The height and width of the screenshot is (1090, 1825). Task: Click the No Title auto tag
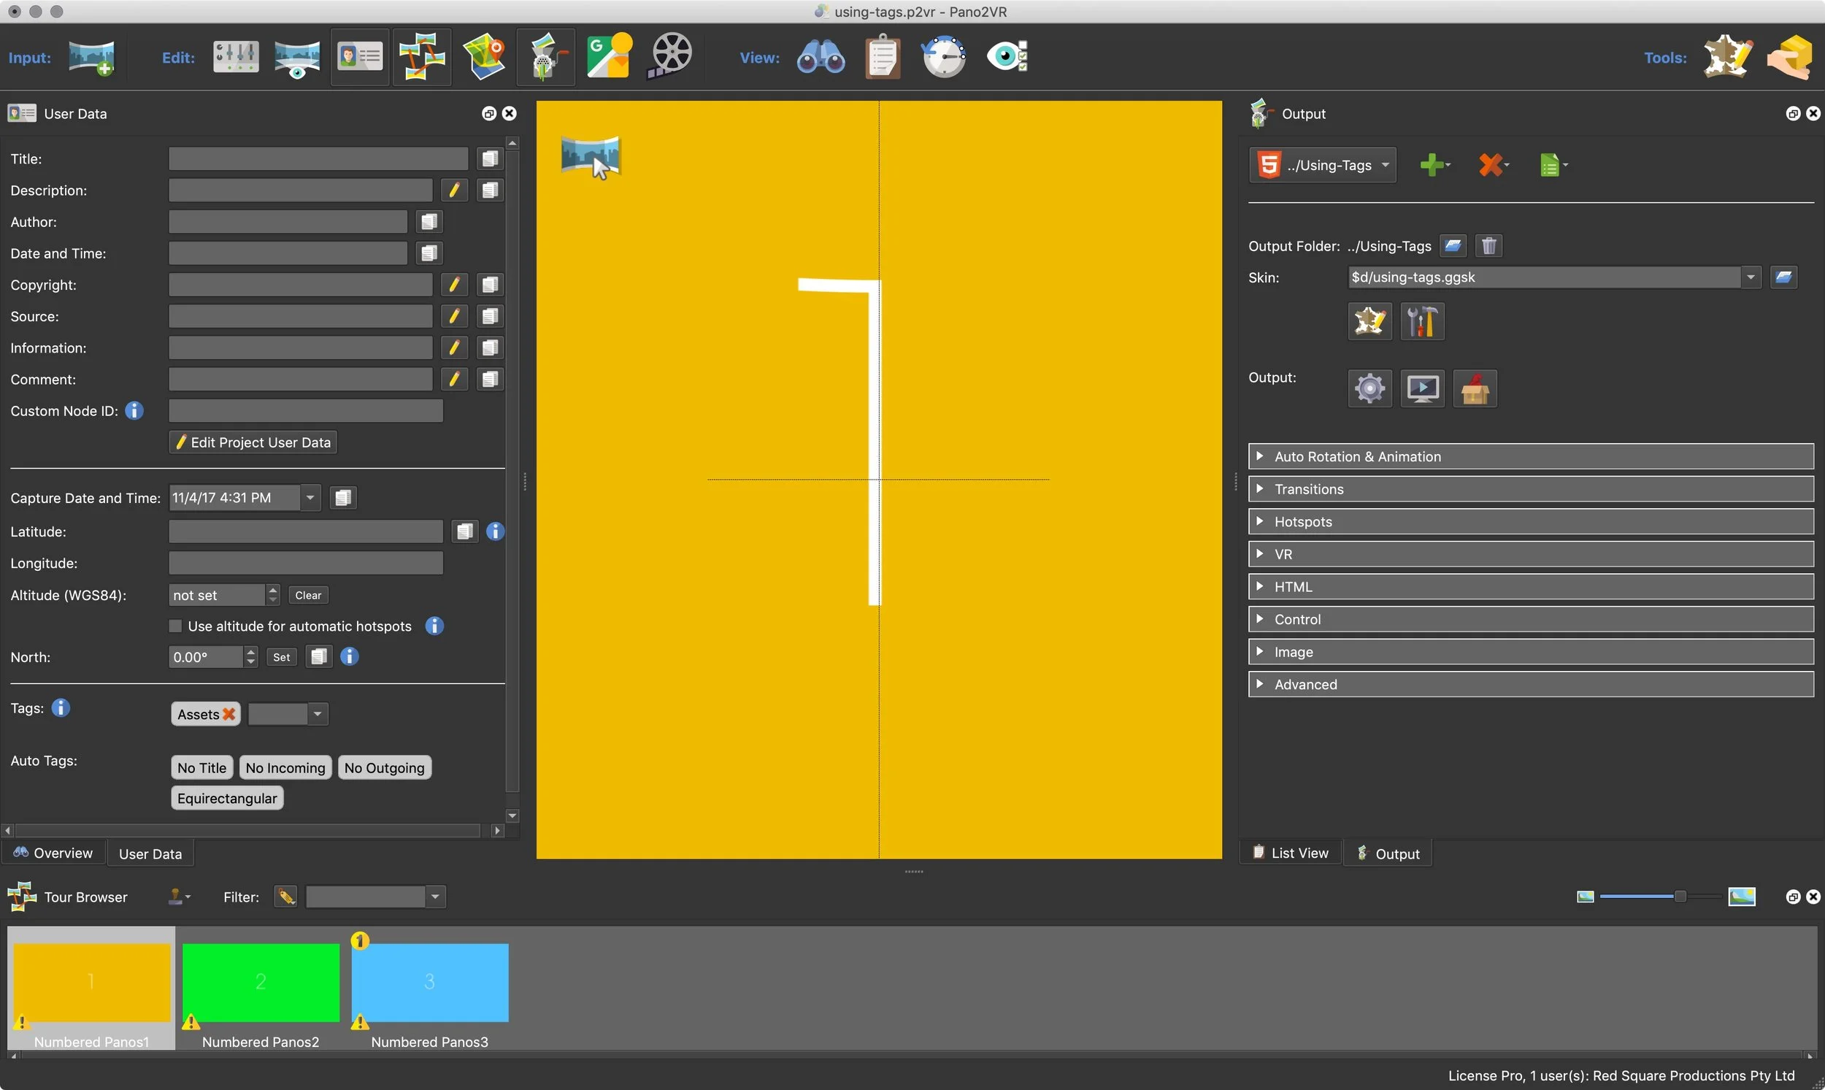pyautogui.click(x=202, y=767)
